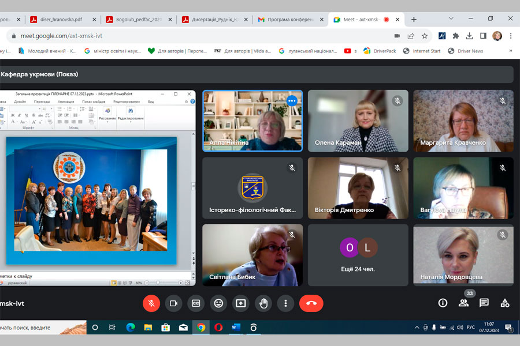Select Світлана Бибик's video tile
The height and width of the screenshot is (346, 520).
[x=252, y=254]
